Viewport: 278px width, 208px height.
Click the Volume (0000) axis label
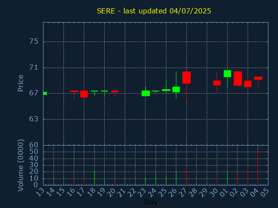[20, 166]
